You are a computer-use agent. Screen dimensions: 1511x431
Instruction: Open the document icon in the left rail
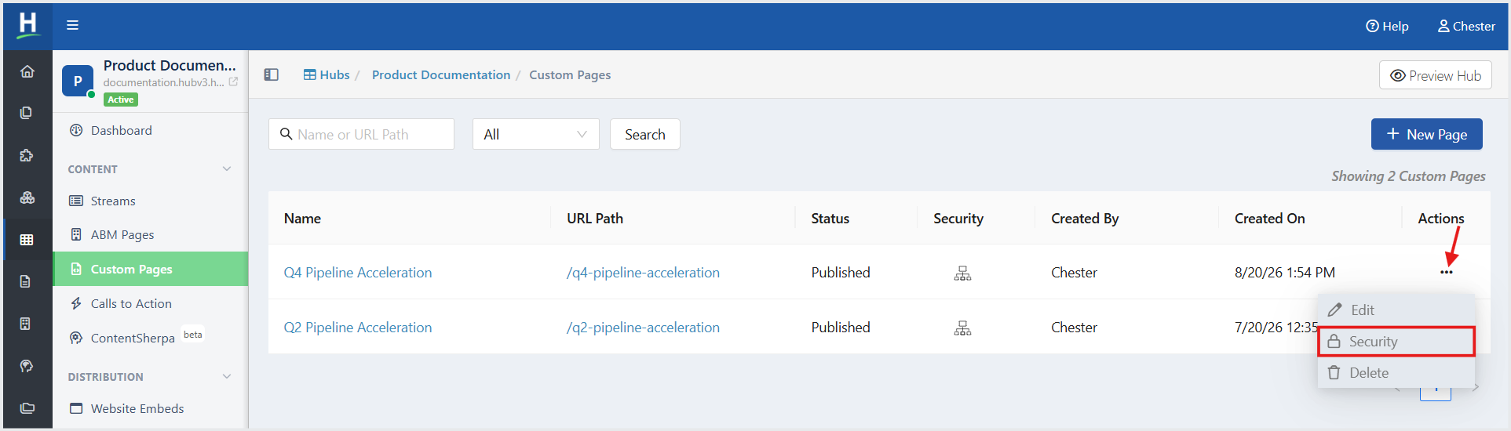25,281
